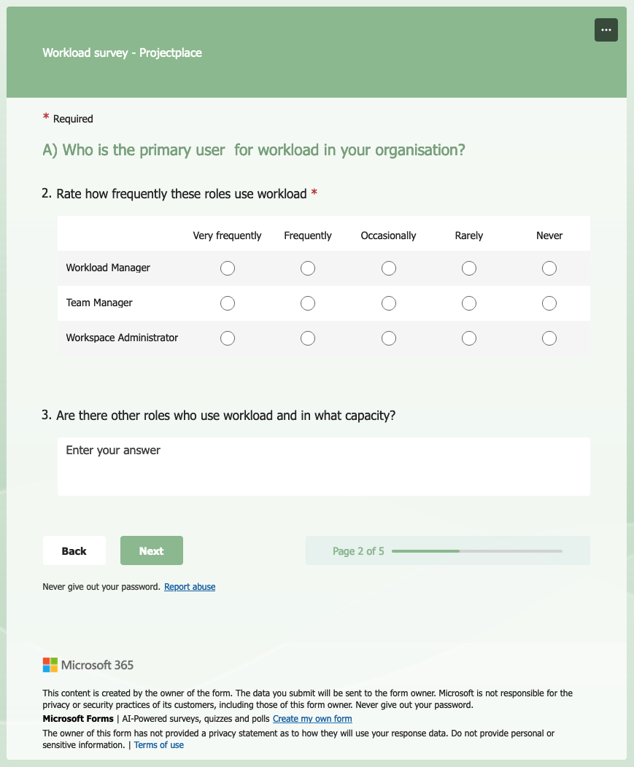Mark Team Manager as Rarely
The height and width of the screenshot is (767, 634).
pos(469,303)
